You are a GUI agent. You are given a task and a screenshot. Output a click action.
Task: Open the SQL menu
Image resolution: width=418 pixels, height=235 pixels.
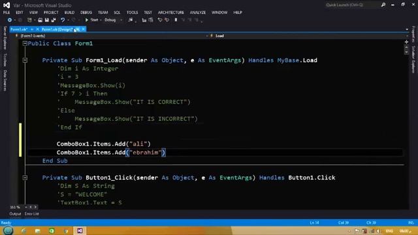pyautogui.click(x=117, y=12)
